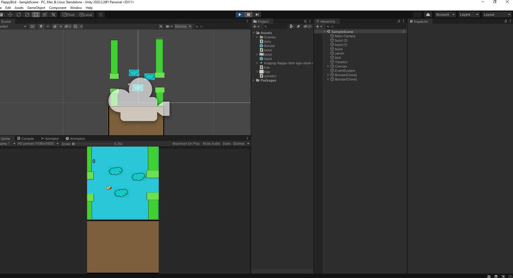Switch to the Console tab
Viewport: 513px width, 278px height.
pyautogui.click(x=26, y=138)
